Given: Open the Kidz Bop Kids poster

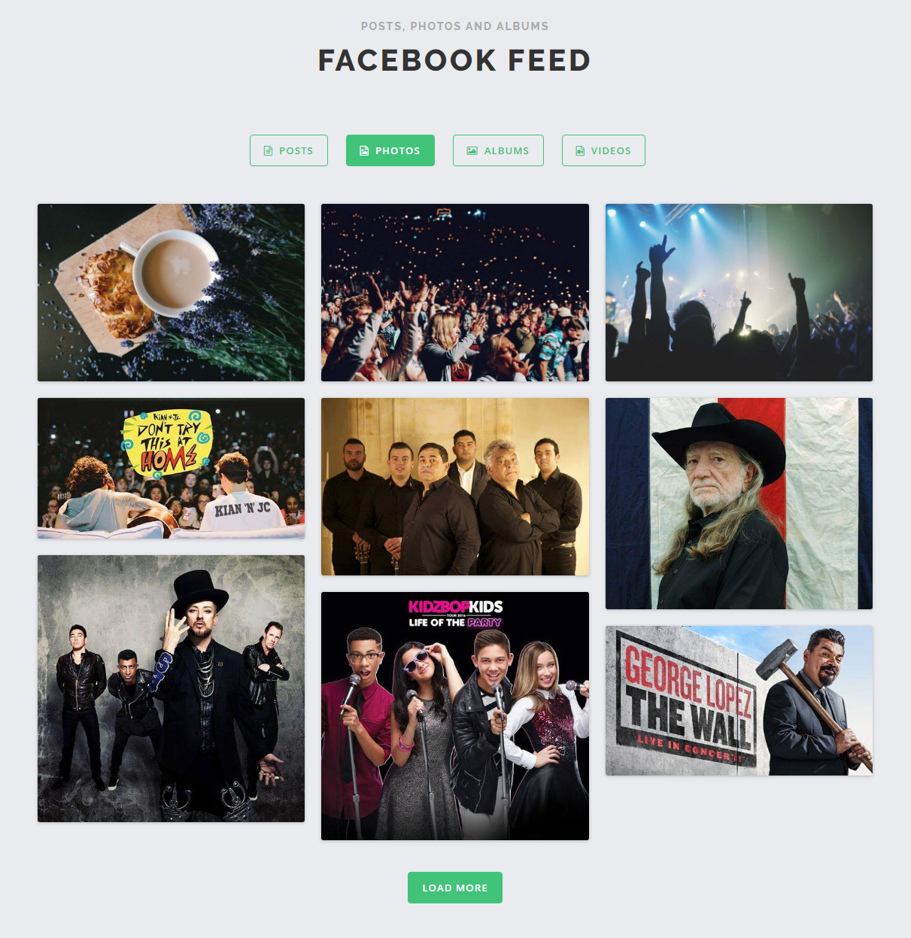Looking at the screenshot, I should (x=455, y=716).
